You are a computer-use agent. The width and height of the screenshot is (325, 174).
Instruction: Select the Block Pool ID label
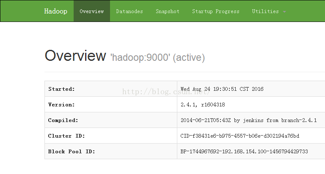(72, 152)
